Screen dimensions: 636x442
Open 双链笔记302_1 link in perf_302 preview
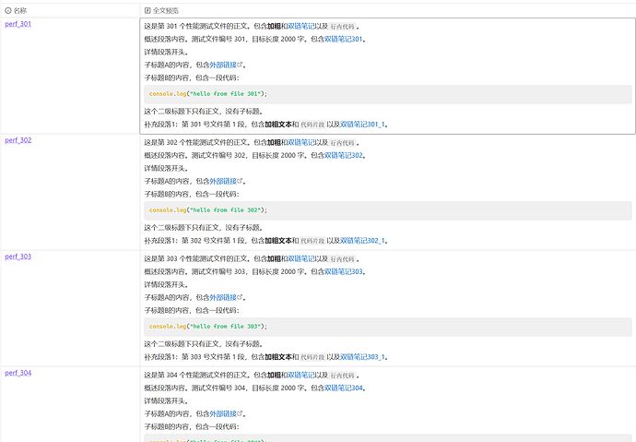coord(362,241)
